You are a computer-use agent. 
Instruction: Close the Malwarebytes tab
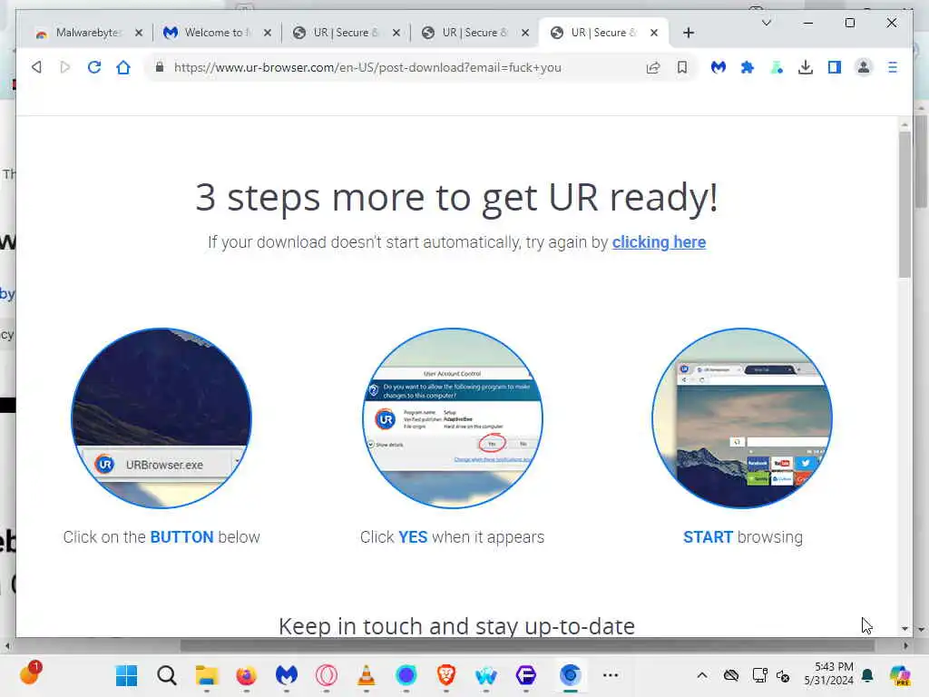pos(139,33)
